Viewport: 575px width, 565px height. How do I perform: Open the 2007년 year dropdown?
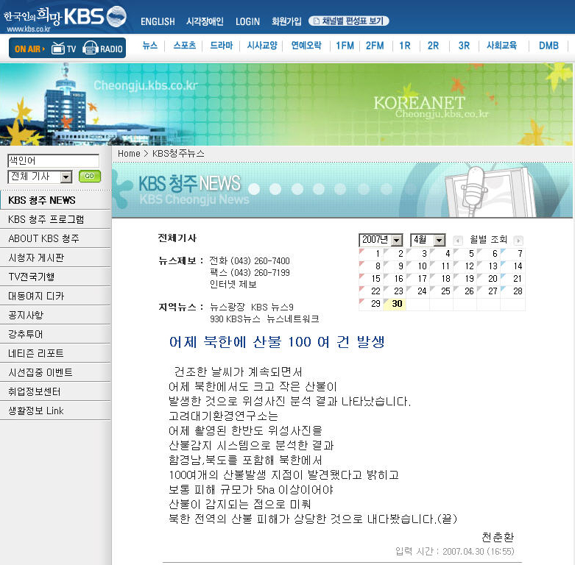pos(381,240)
